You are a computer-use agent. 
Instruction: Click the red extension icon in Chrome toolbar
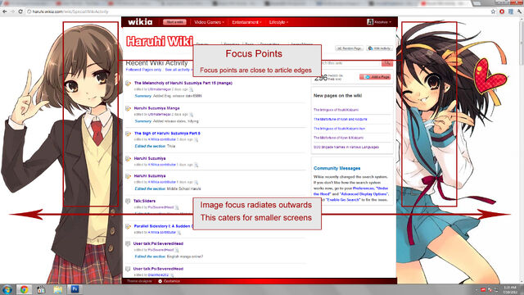point(502,11)
